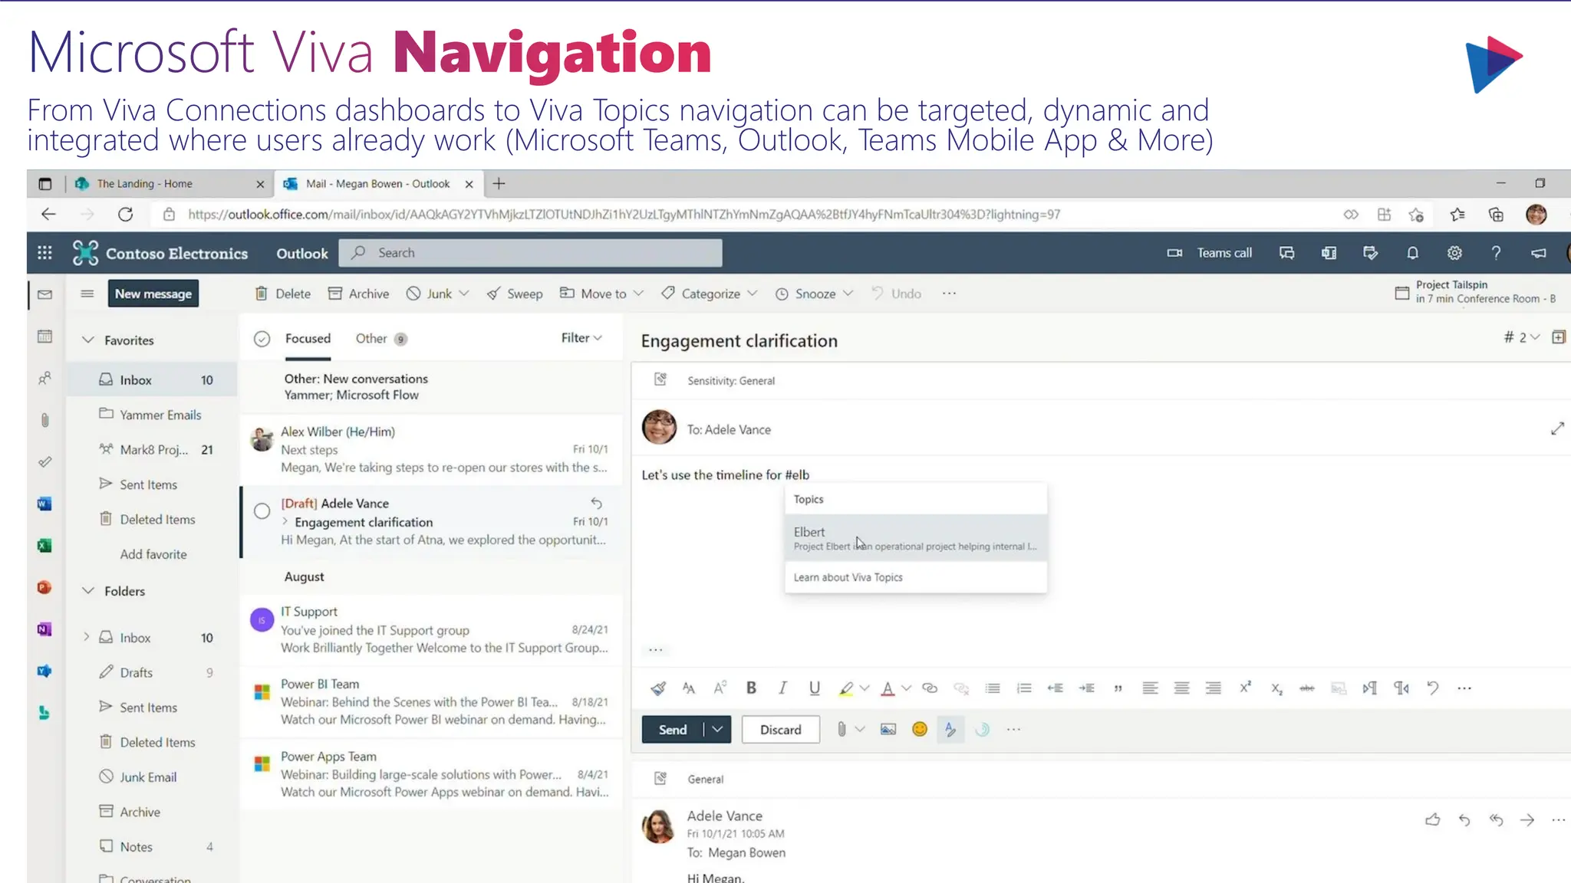Apply numbered list formatting
The width and height of the screenshot is (1571, 883).
pyautogui.click(x=1024, y=688)
